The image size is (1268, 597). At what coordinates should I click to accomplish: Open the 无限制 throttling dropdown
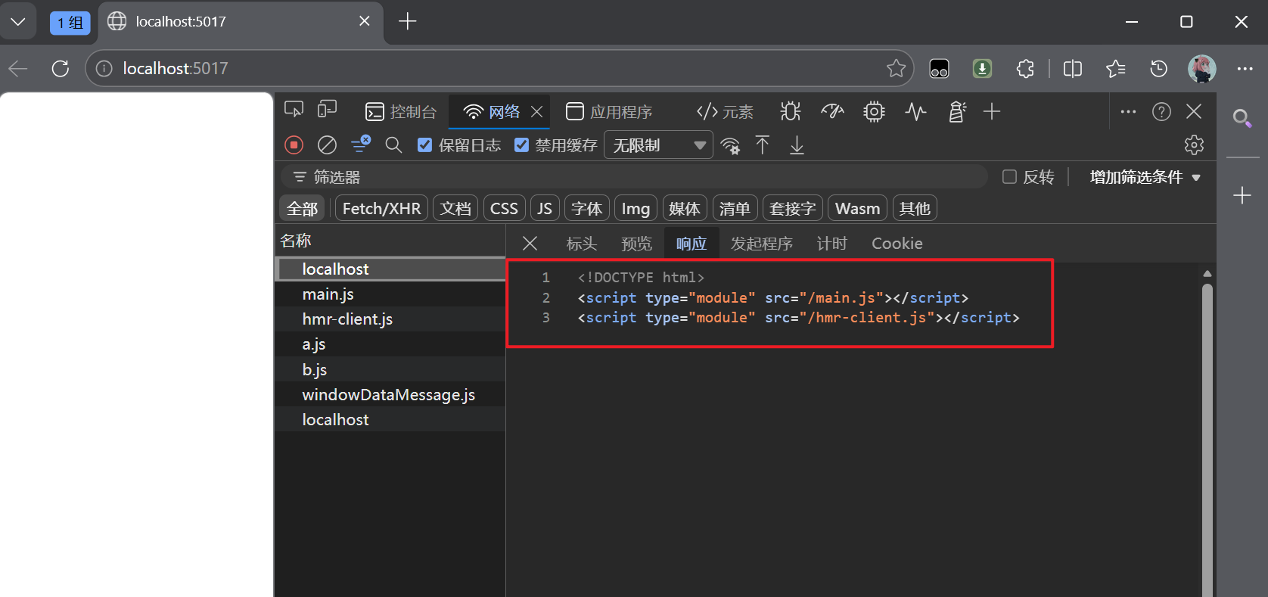coord(658,145)
